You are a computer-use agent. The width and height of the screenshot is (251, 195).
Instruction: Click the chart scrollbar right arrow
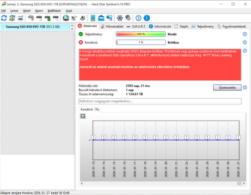(244, 183)
